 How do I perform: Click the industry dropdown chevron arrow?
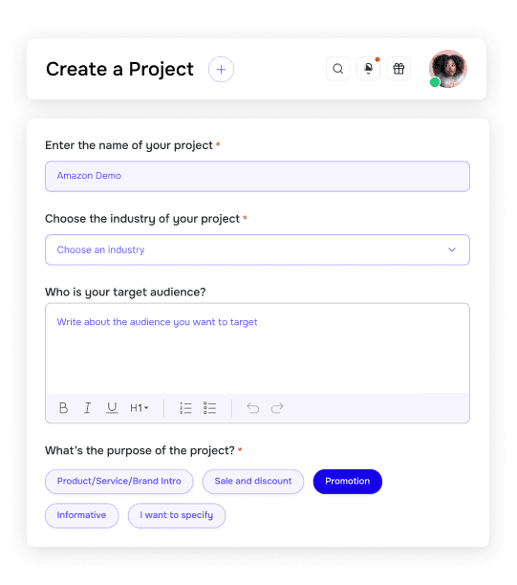452,249
